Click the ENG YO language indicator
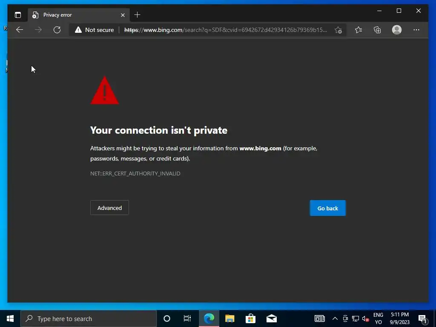 coord(378,318)
